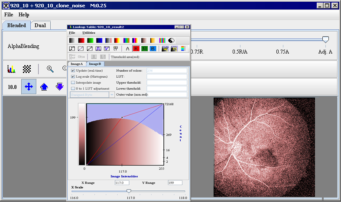Viewport: 341px width, 202px height.
Task: Apply the yin-yang LUT icon
Action: pos(171,40)
